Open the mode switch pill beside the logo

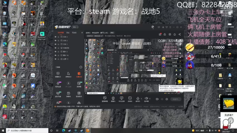click(75, 27)
